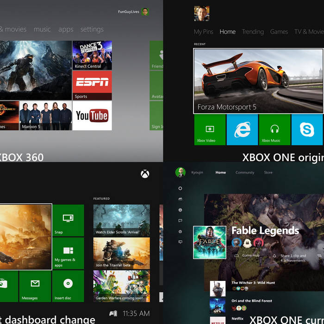Select The Witcher 3: Wild Hunt title

pyautogui.click(x=253, y=283)
